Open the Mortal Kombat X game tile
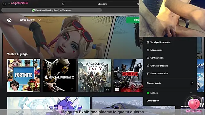Screen dimensions: 205x115 [59, 75]
